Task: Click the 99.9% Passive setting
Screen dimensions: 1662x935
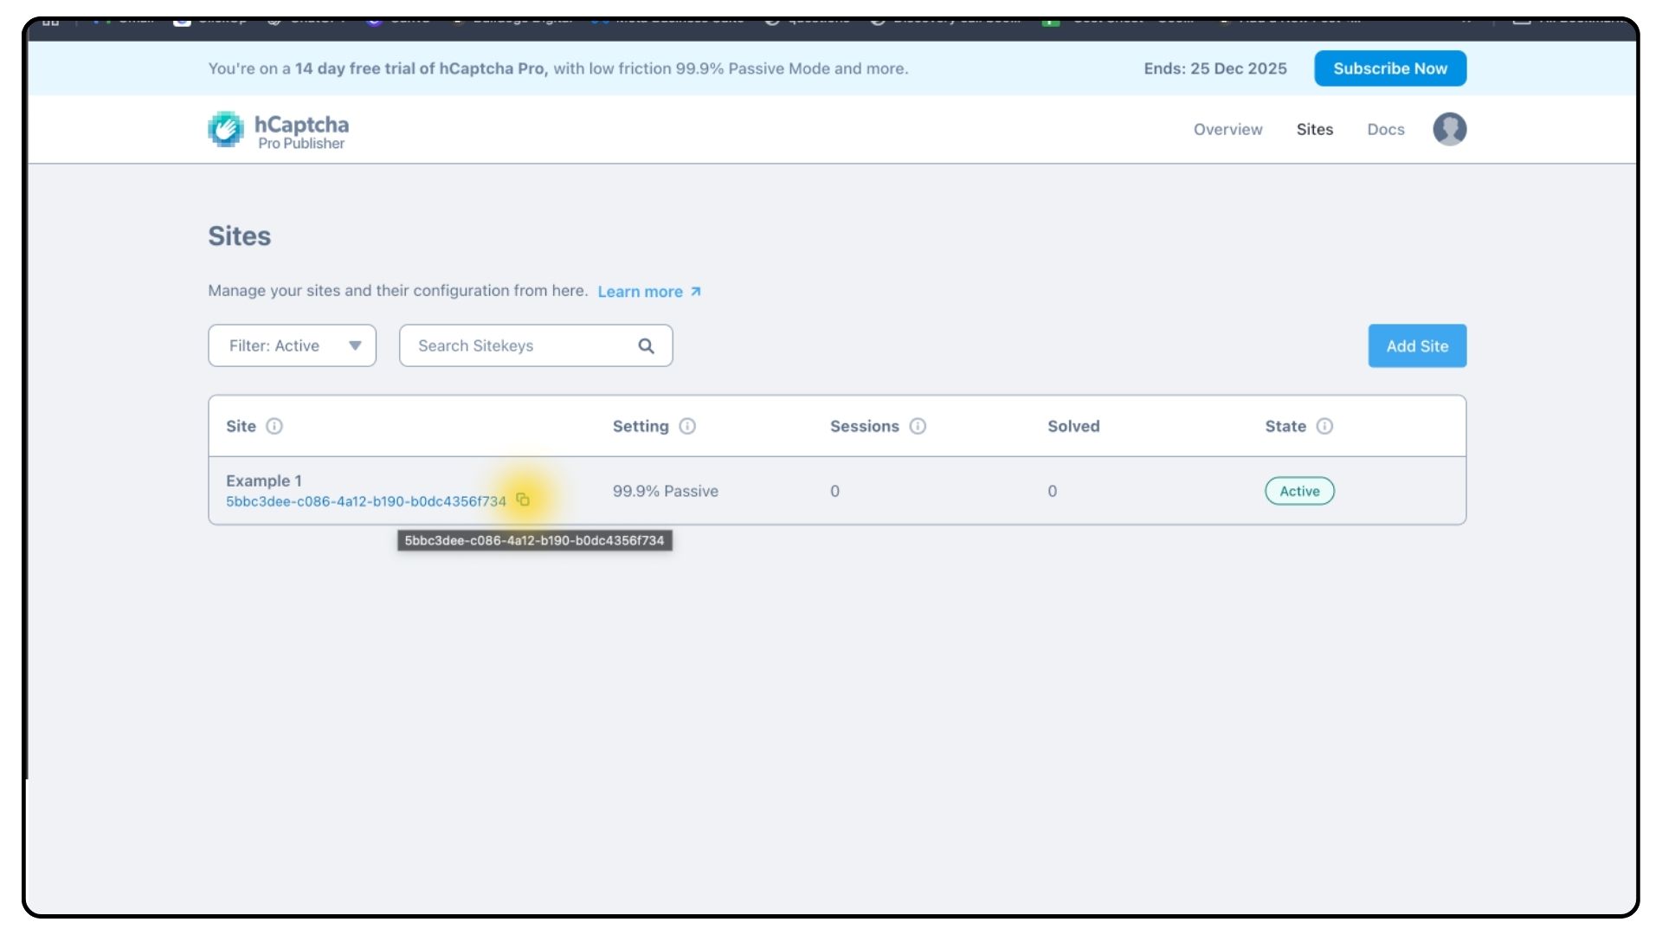Action: pos(665,491)
